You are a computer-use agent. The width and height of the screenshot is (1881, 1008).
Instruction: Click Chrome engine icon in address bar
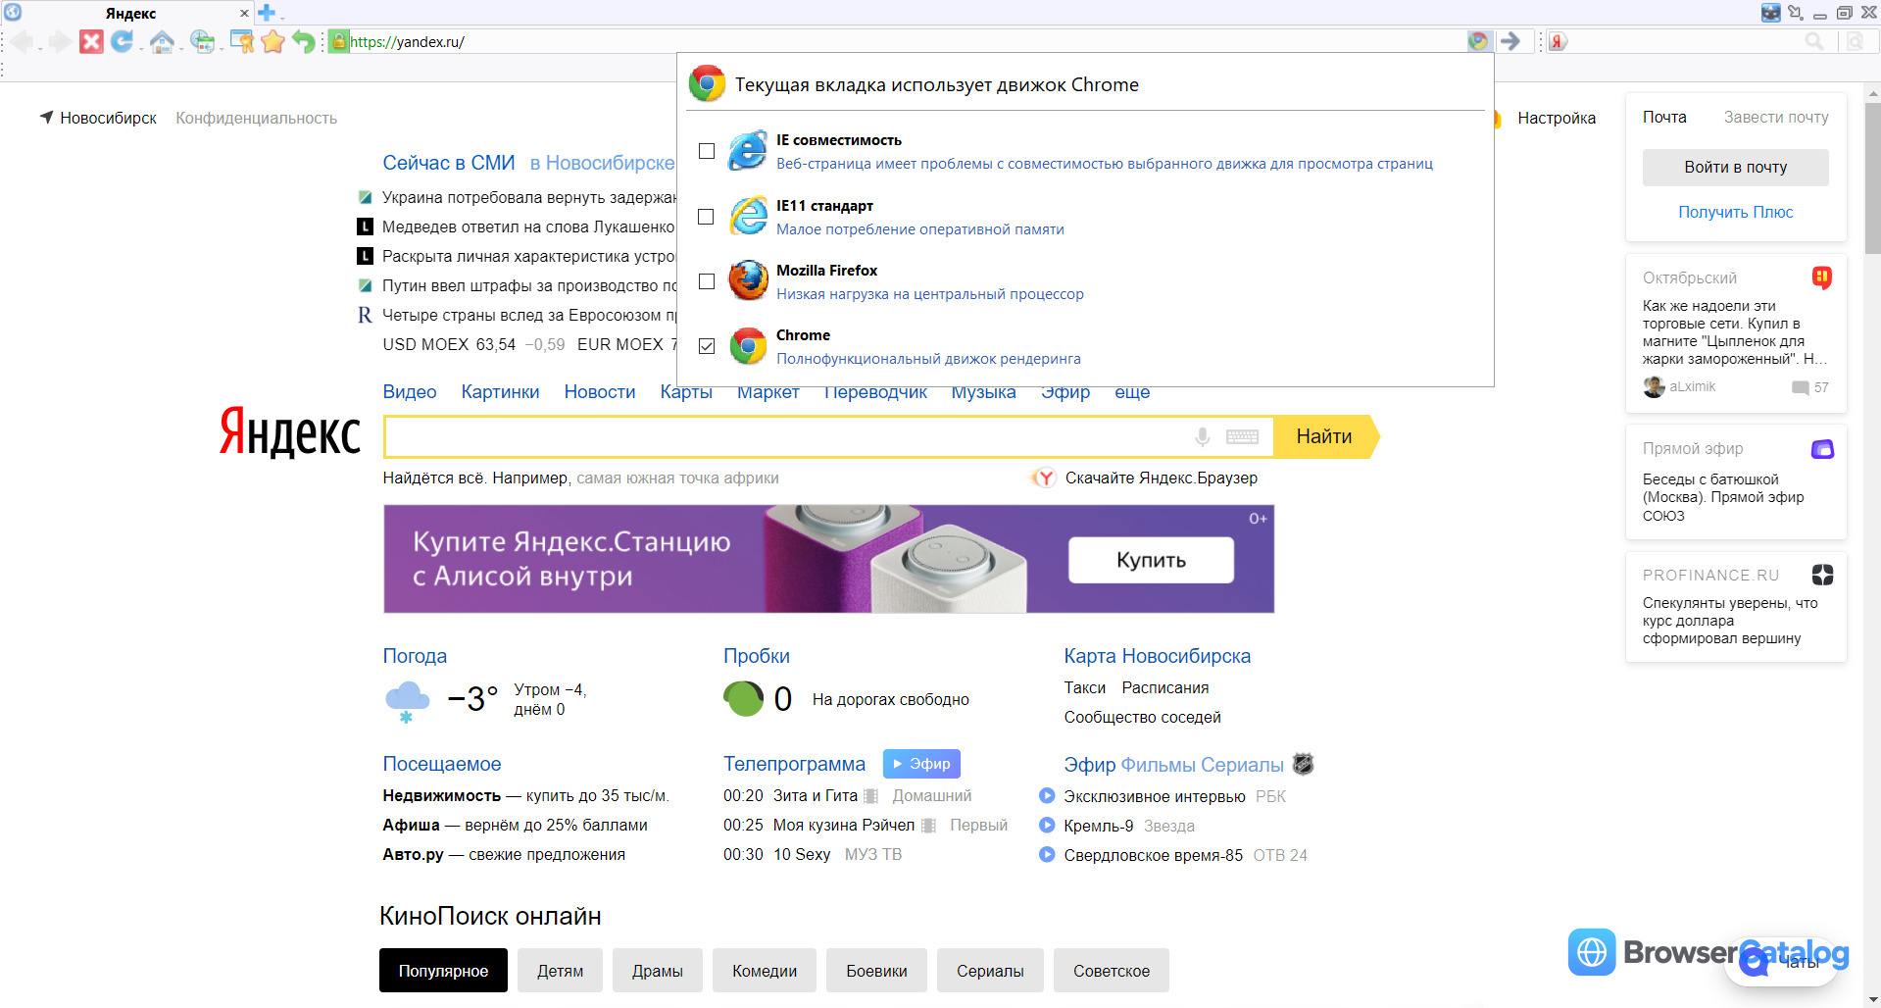click(x=1478, y=41)
